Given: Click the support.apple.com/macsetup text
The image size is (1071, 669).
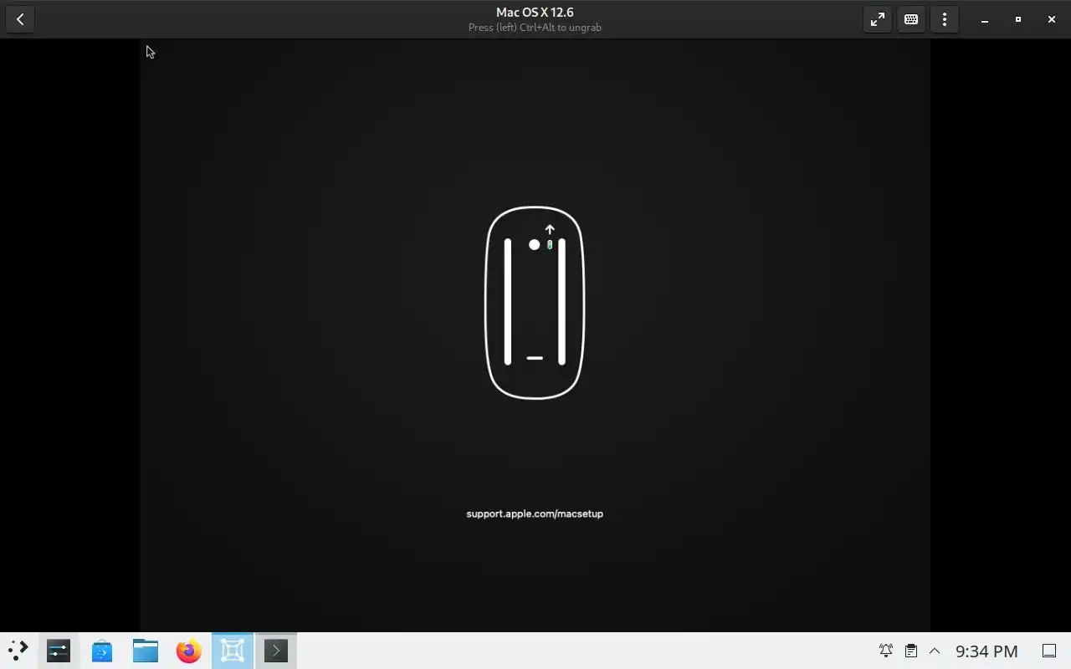Looking at the screenshot, I should [x=535, y=513].
